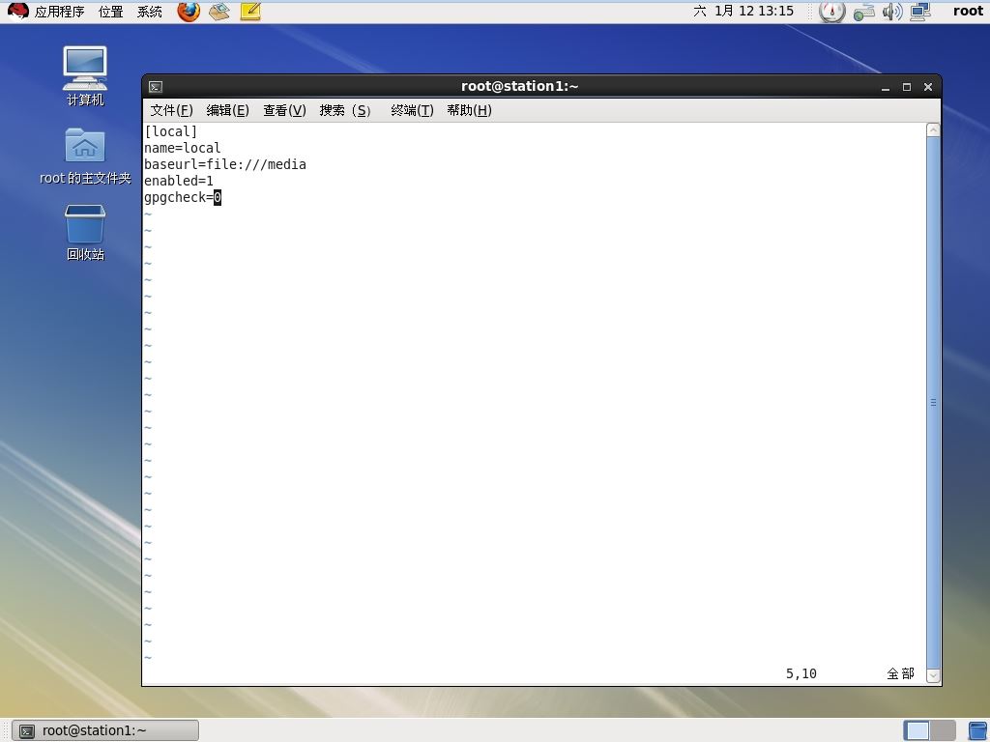
Task: Open the 搜索(S) menu
Action: [x=345, y=110]
